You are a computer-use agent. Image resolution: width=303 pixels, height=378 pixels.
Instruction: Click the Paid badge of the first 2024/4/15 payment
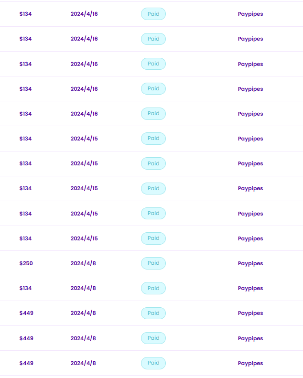point(153,139)
